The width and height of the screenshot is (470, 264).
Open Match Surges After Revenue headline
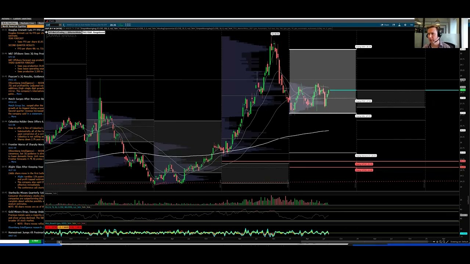coord(26,99)
